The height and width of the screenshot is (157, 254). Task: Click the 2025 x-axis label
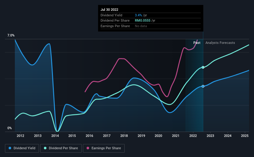click(245, 136)
